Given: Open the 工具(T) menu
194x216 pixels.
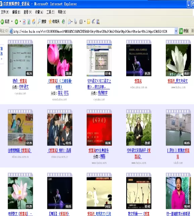Looking at the screenshot, I should tap(50, 12).
